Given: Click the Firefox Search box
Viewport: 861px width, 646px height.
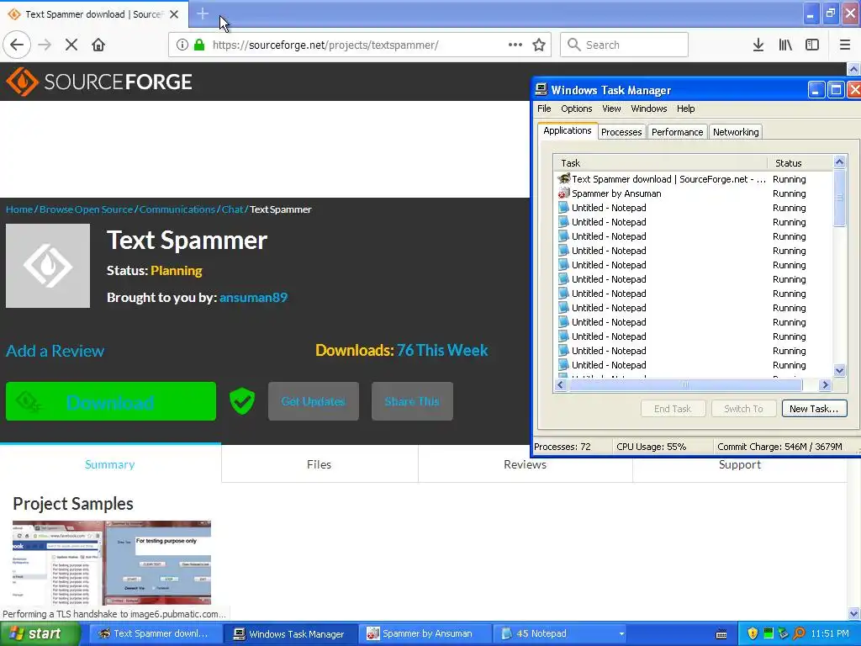Looking at the screenshot, I should point(625,45).
